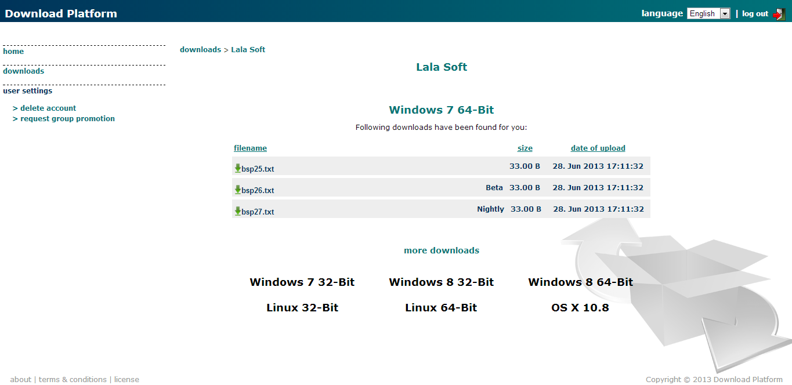Sort downloads by filename column
The height and width of the screenshot is (385, 792).
tap(250, 148)
